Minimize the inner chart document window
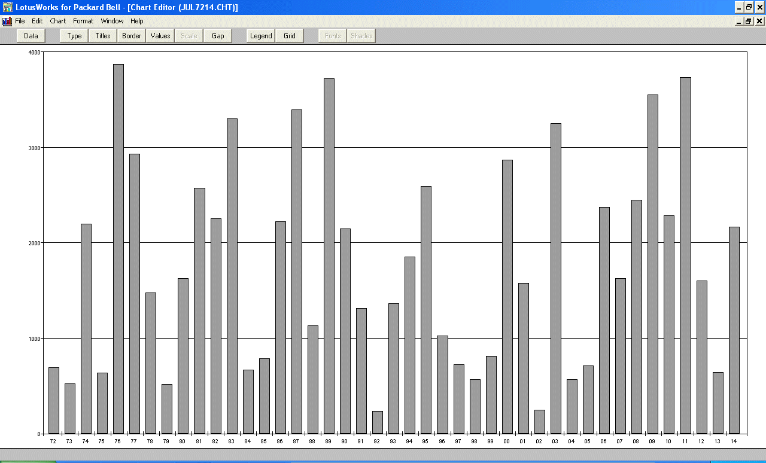766x463 pixels. [740, 21]
